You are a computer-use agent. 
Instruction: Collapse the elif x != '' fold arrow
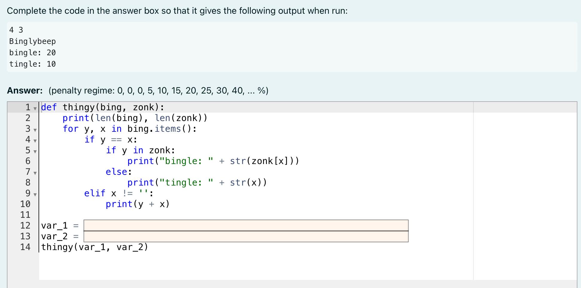pyautogui.click(x=35, y=195)
